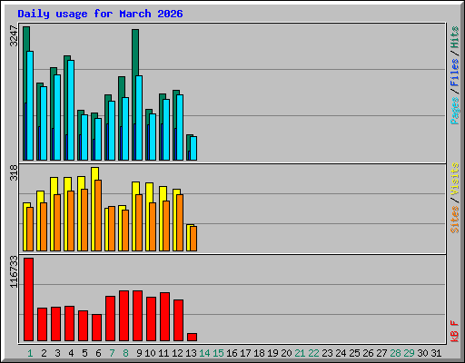Click day 16 on the x-axis
Screen dimensions: 465x363
point(232,353)
